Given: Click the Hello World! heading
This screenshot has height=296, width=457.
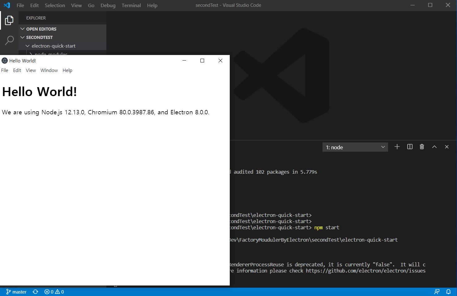Looking at the screenshot, I should [x=40, y=92].
